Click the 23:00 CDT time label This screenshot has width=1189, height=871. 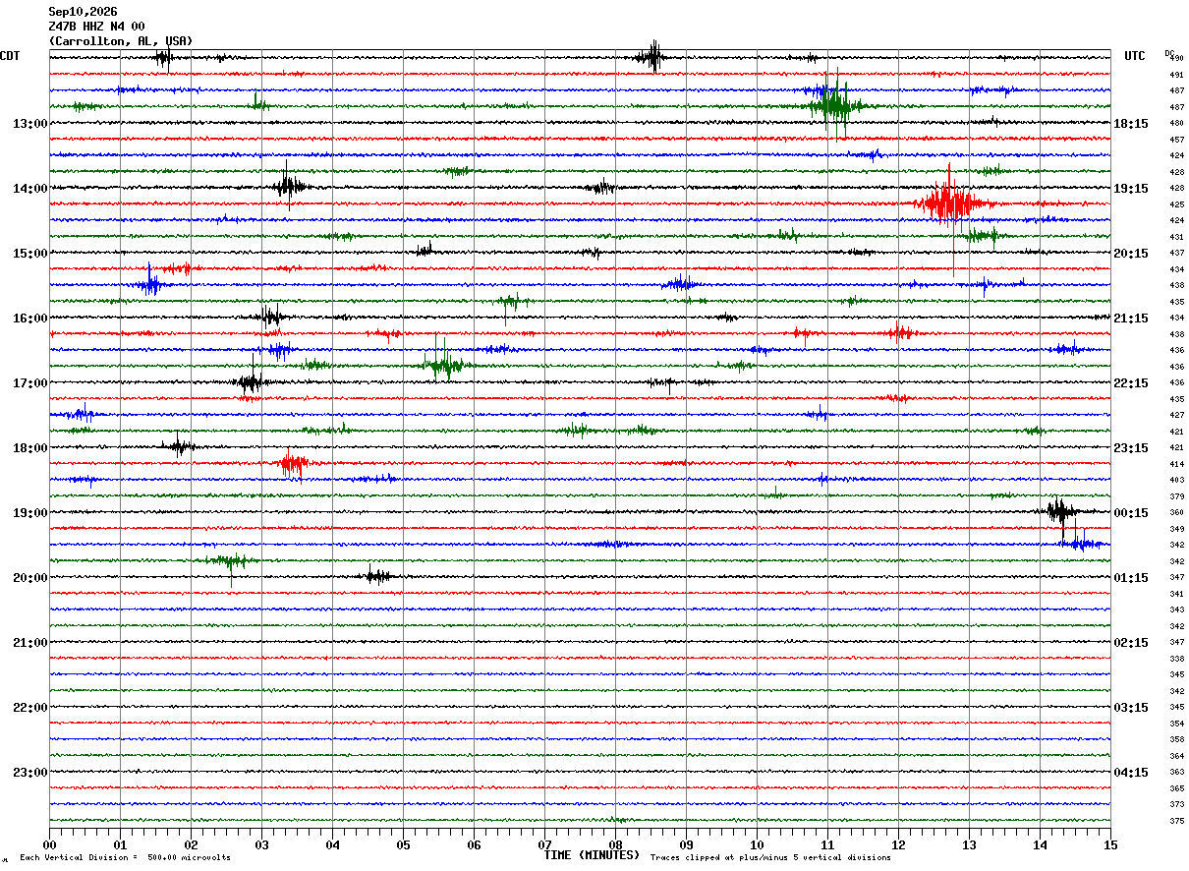(29, 773)
